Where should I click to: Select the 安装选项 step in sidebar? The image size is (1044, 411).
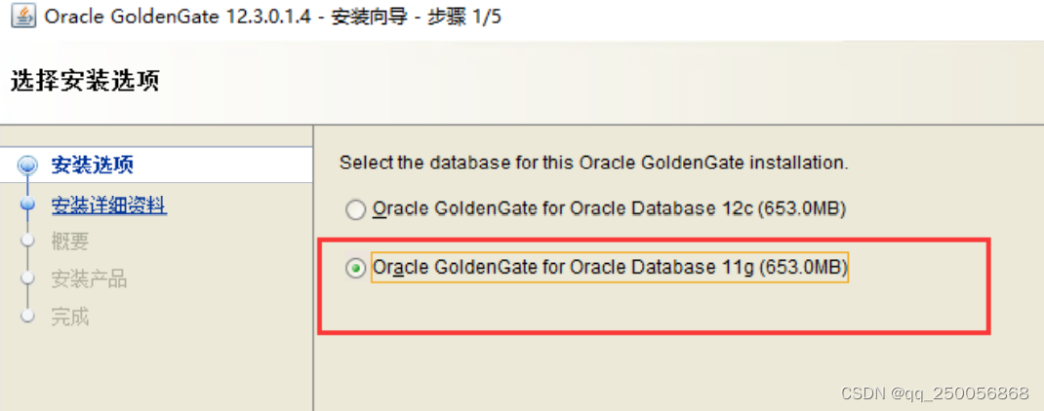(92, 165)
